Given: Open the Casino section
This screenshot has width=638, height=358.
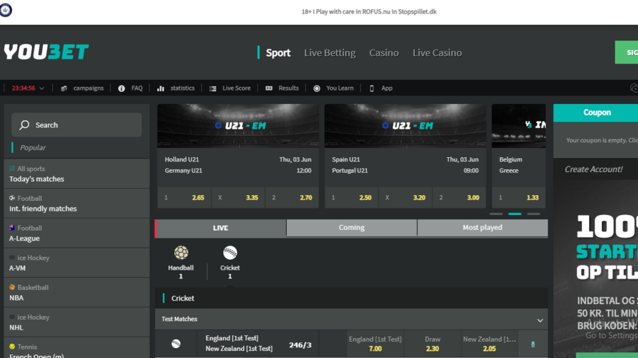Looking at the screenshot, I should click(x=384, y=53).
